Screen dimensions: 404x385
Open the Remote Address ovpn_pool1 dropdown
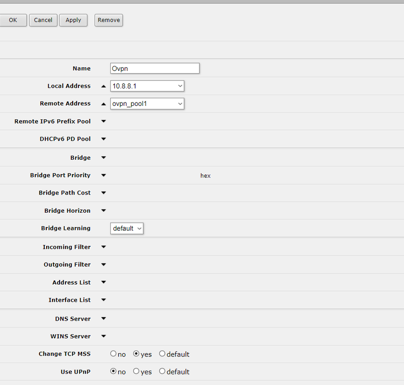click(x=147, y=103)
